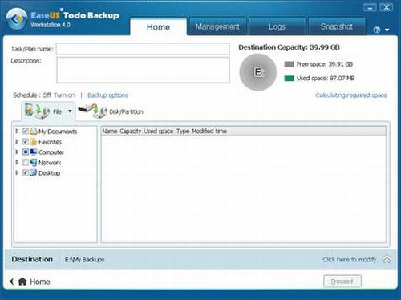Screen dimensions: 401x300
Task: Toggle the Computer checkbox
Action: [26, 152]
